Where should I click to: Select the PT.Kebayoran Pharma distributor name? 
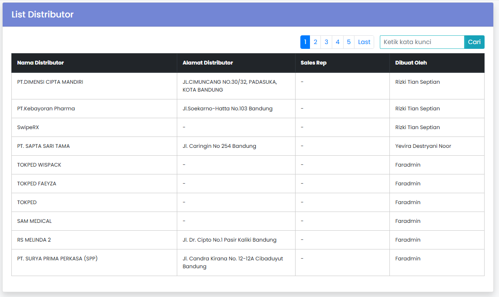(x=46, y=109)
